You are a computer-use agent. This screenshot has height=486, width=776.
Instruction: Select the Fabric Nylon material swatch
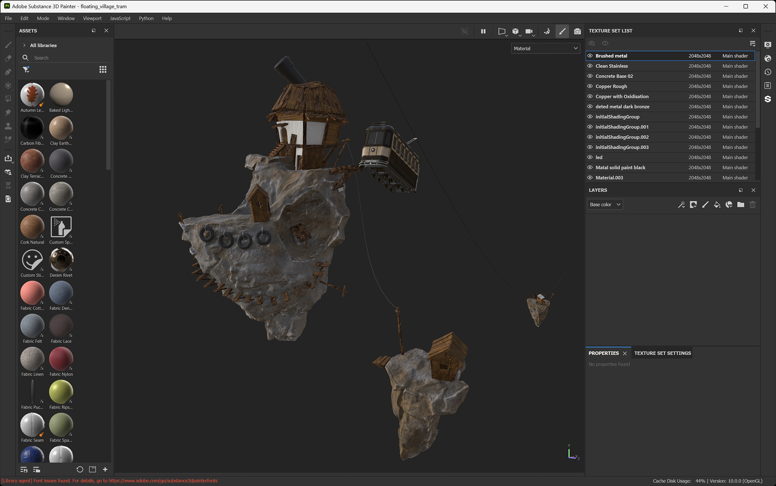coord(61,359)
